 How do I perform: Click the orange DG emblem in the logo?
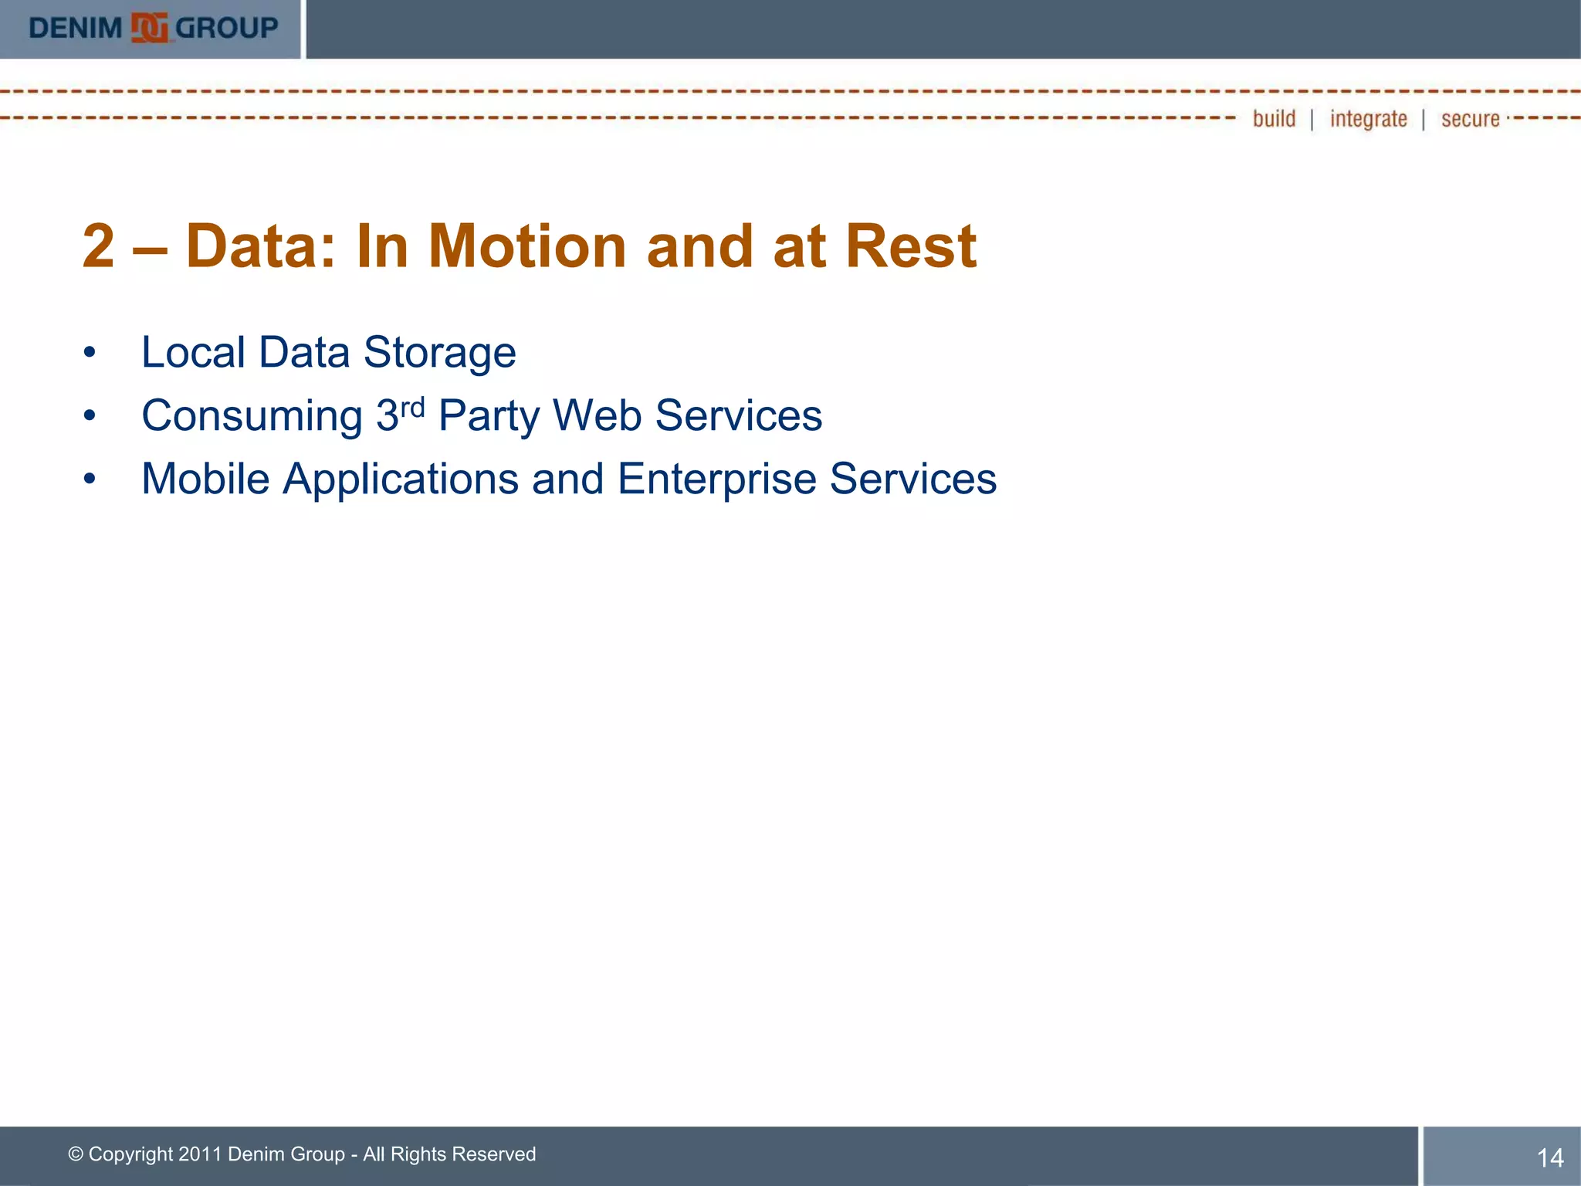(x=149, y=29)
